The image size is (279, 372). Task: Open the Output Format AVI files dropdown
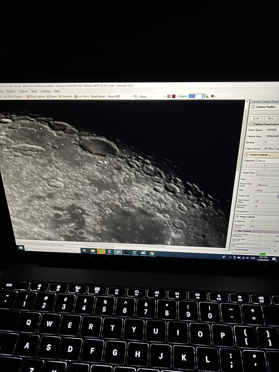click(x=271, y=148)
